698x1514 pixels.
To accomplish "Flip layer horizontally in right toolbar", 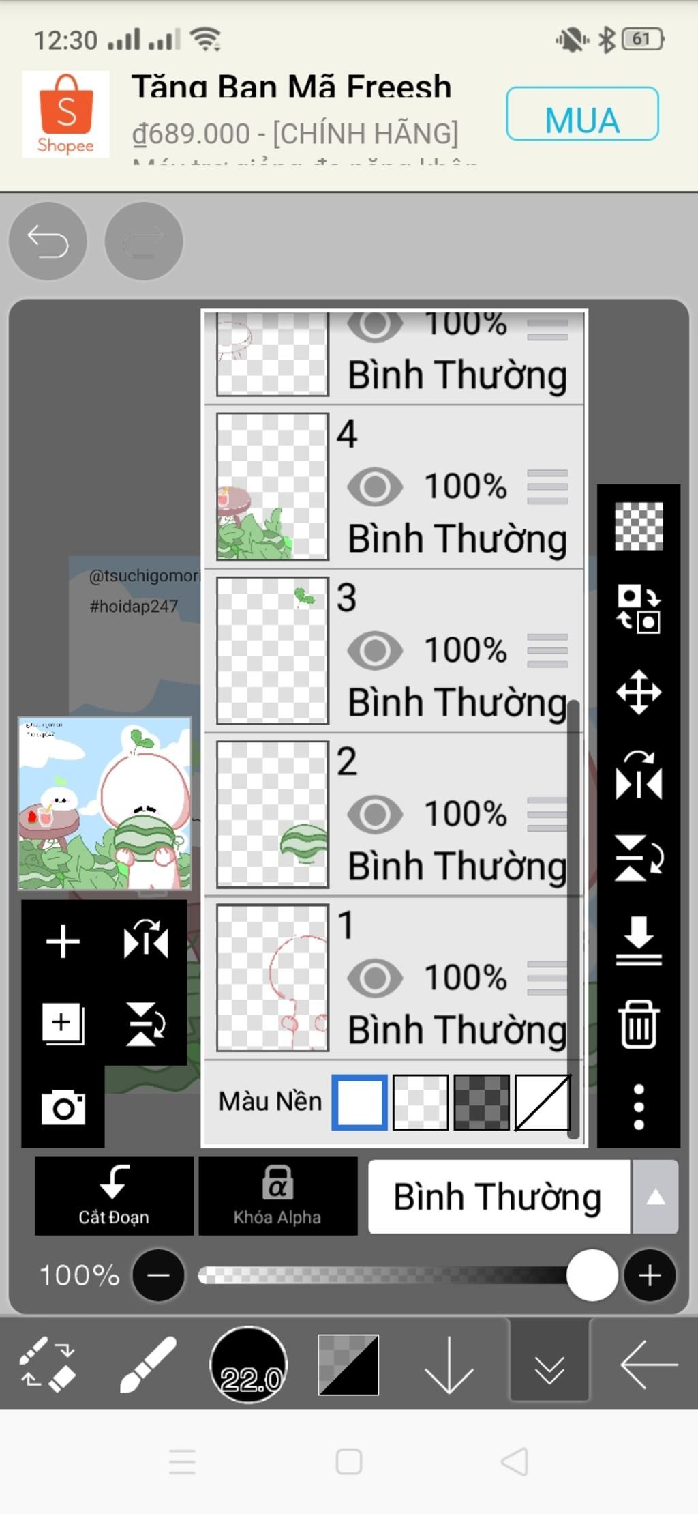I will coord(639,775).
